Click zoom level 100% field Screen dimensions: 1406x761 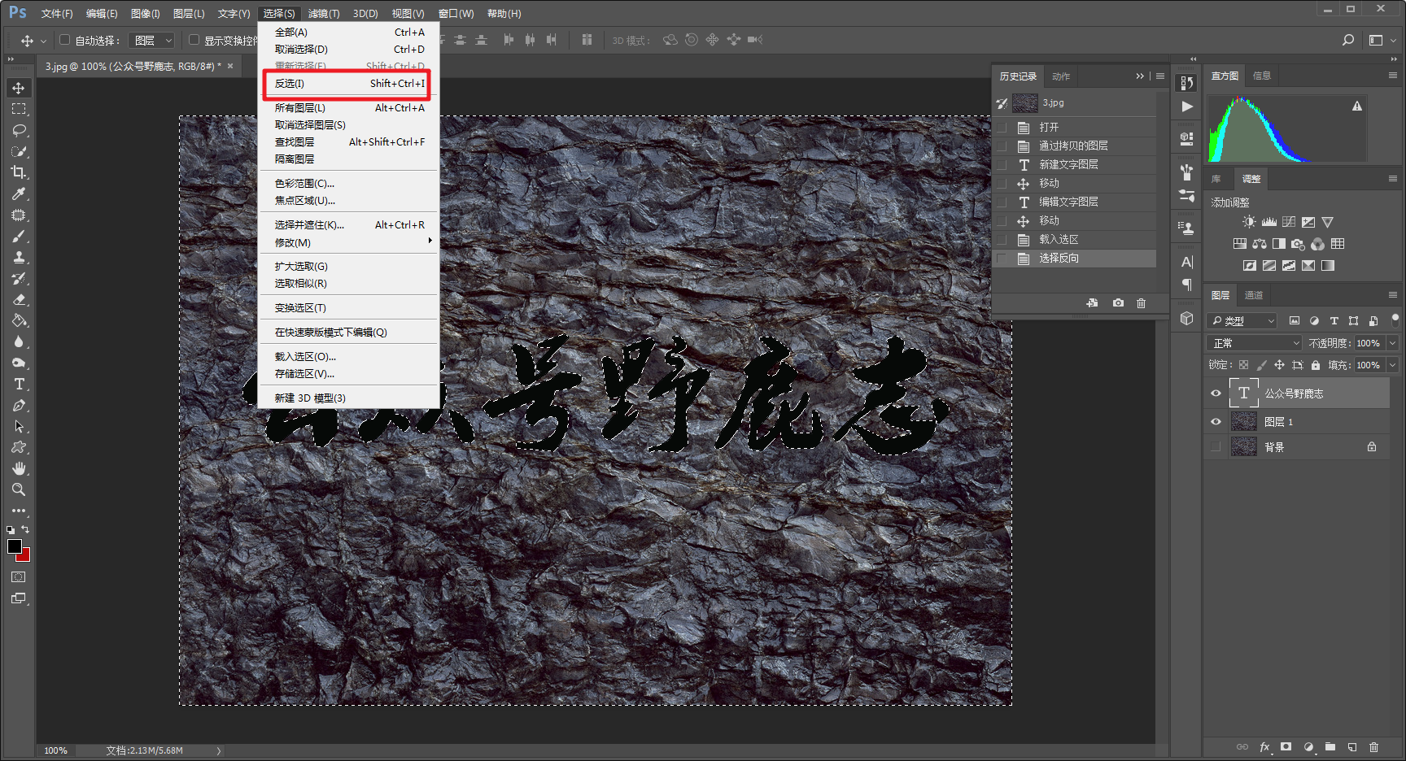tap(55, 750)
